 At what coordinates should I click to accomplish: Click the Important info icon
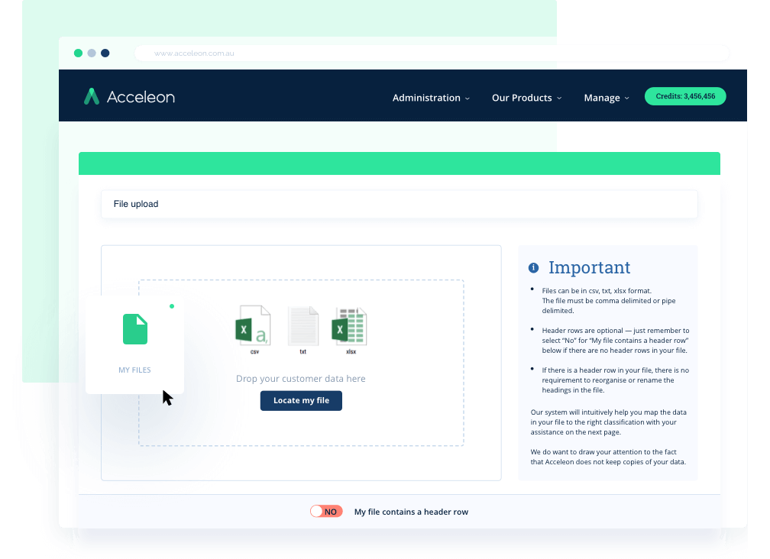533,268
